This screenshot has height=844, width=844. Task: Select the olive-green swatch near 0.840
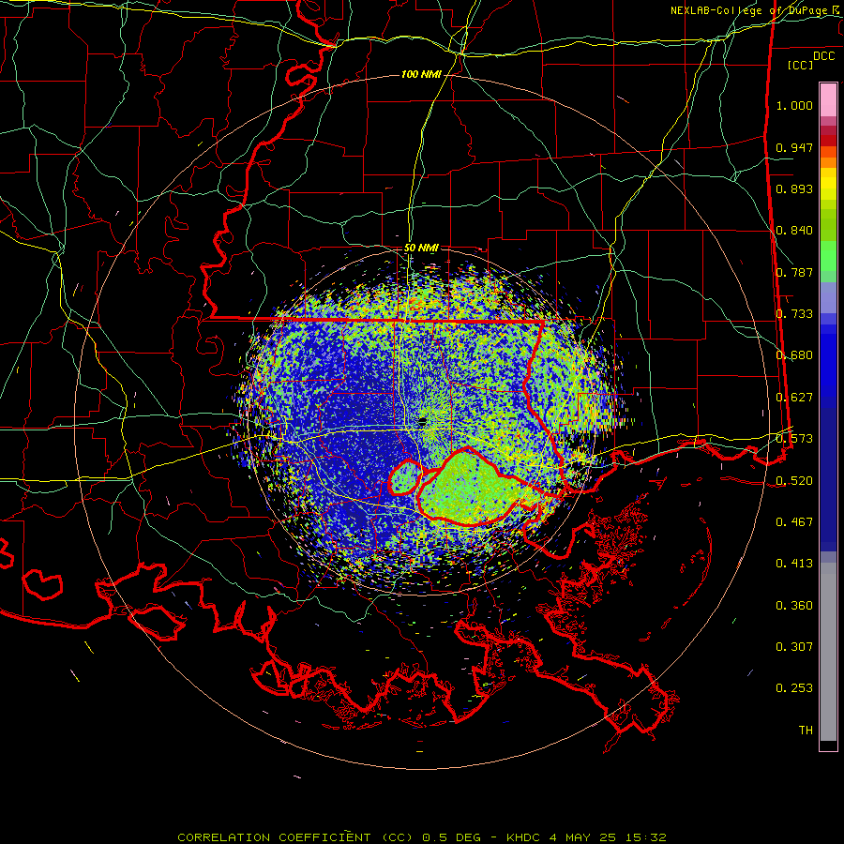point(828,224)
